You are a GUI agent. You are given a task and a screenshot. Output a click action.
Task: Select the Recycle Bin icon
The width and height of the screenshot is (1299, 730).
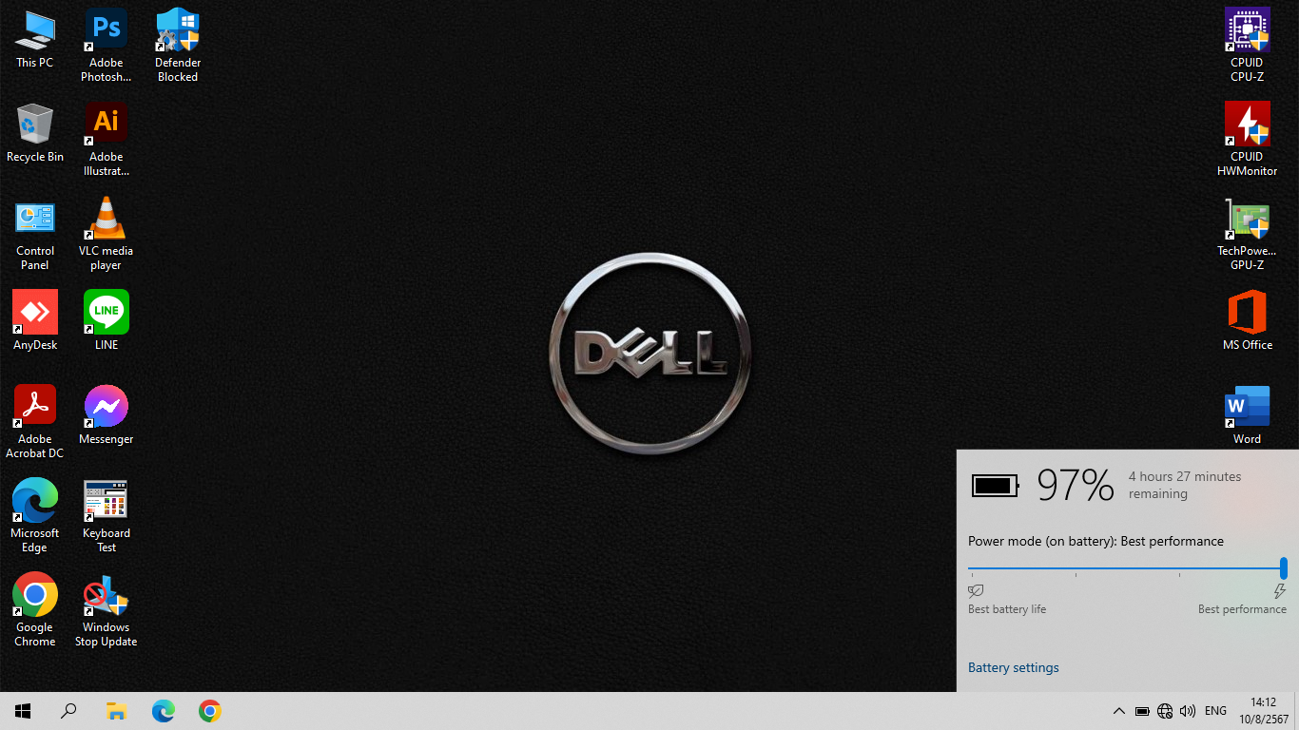[x=35, y=133]
